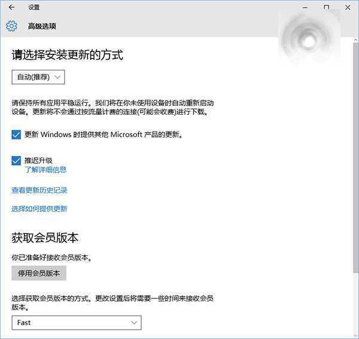The height and width of the screenshot is (339, 359).
Task: Go back using the back arrow
Action: (11, 7)
